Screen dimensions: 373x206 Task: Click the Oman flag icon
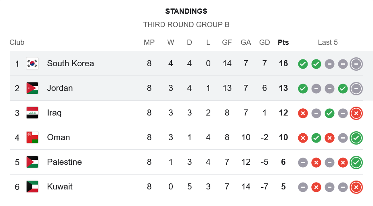[x=32, y=137]
